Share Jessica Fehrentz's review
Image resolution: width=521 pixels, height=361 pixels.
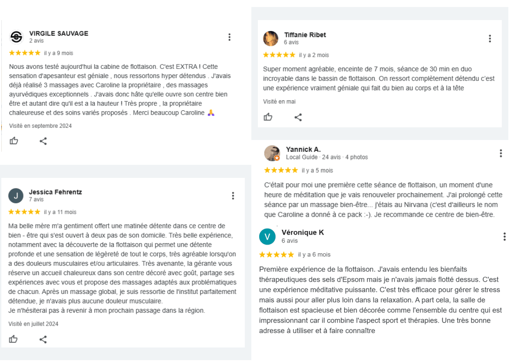pos(43,339)
